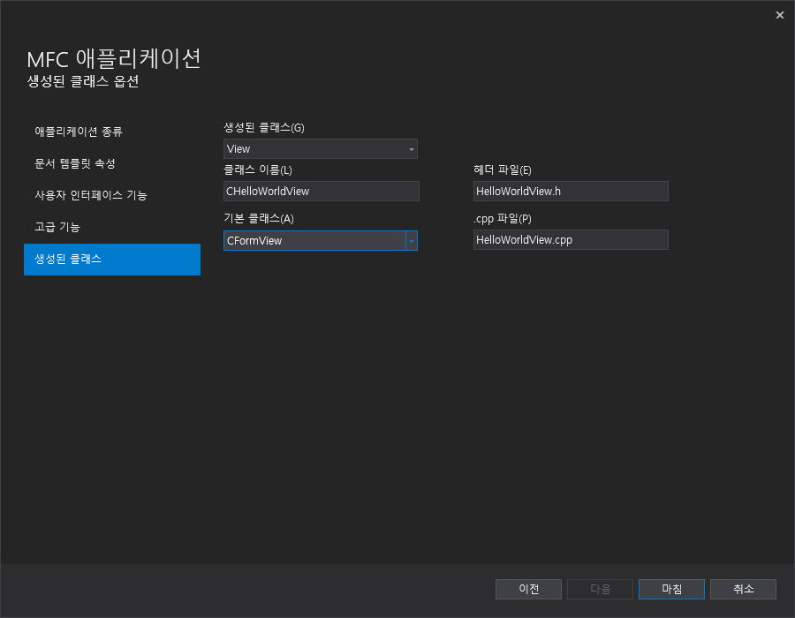The width and height of the screenshot is (795, 618).
Task: Click the 헤더 파일(E) label
Action: pos(503,170)
